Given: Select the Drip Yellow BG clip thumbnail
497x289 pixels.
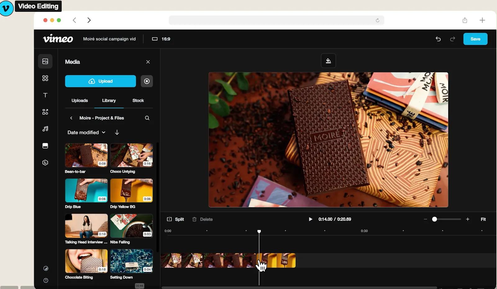Looking at the screenshot, I should pyautogui.click(x=131, y=190).
